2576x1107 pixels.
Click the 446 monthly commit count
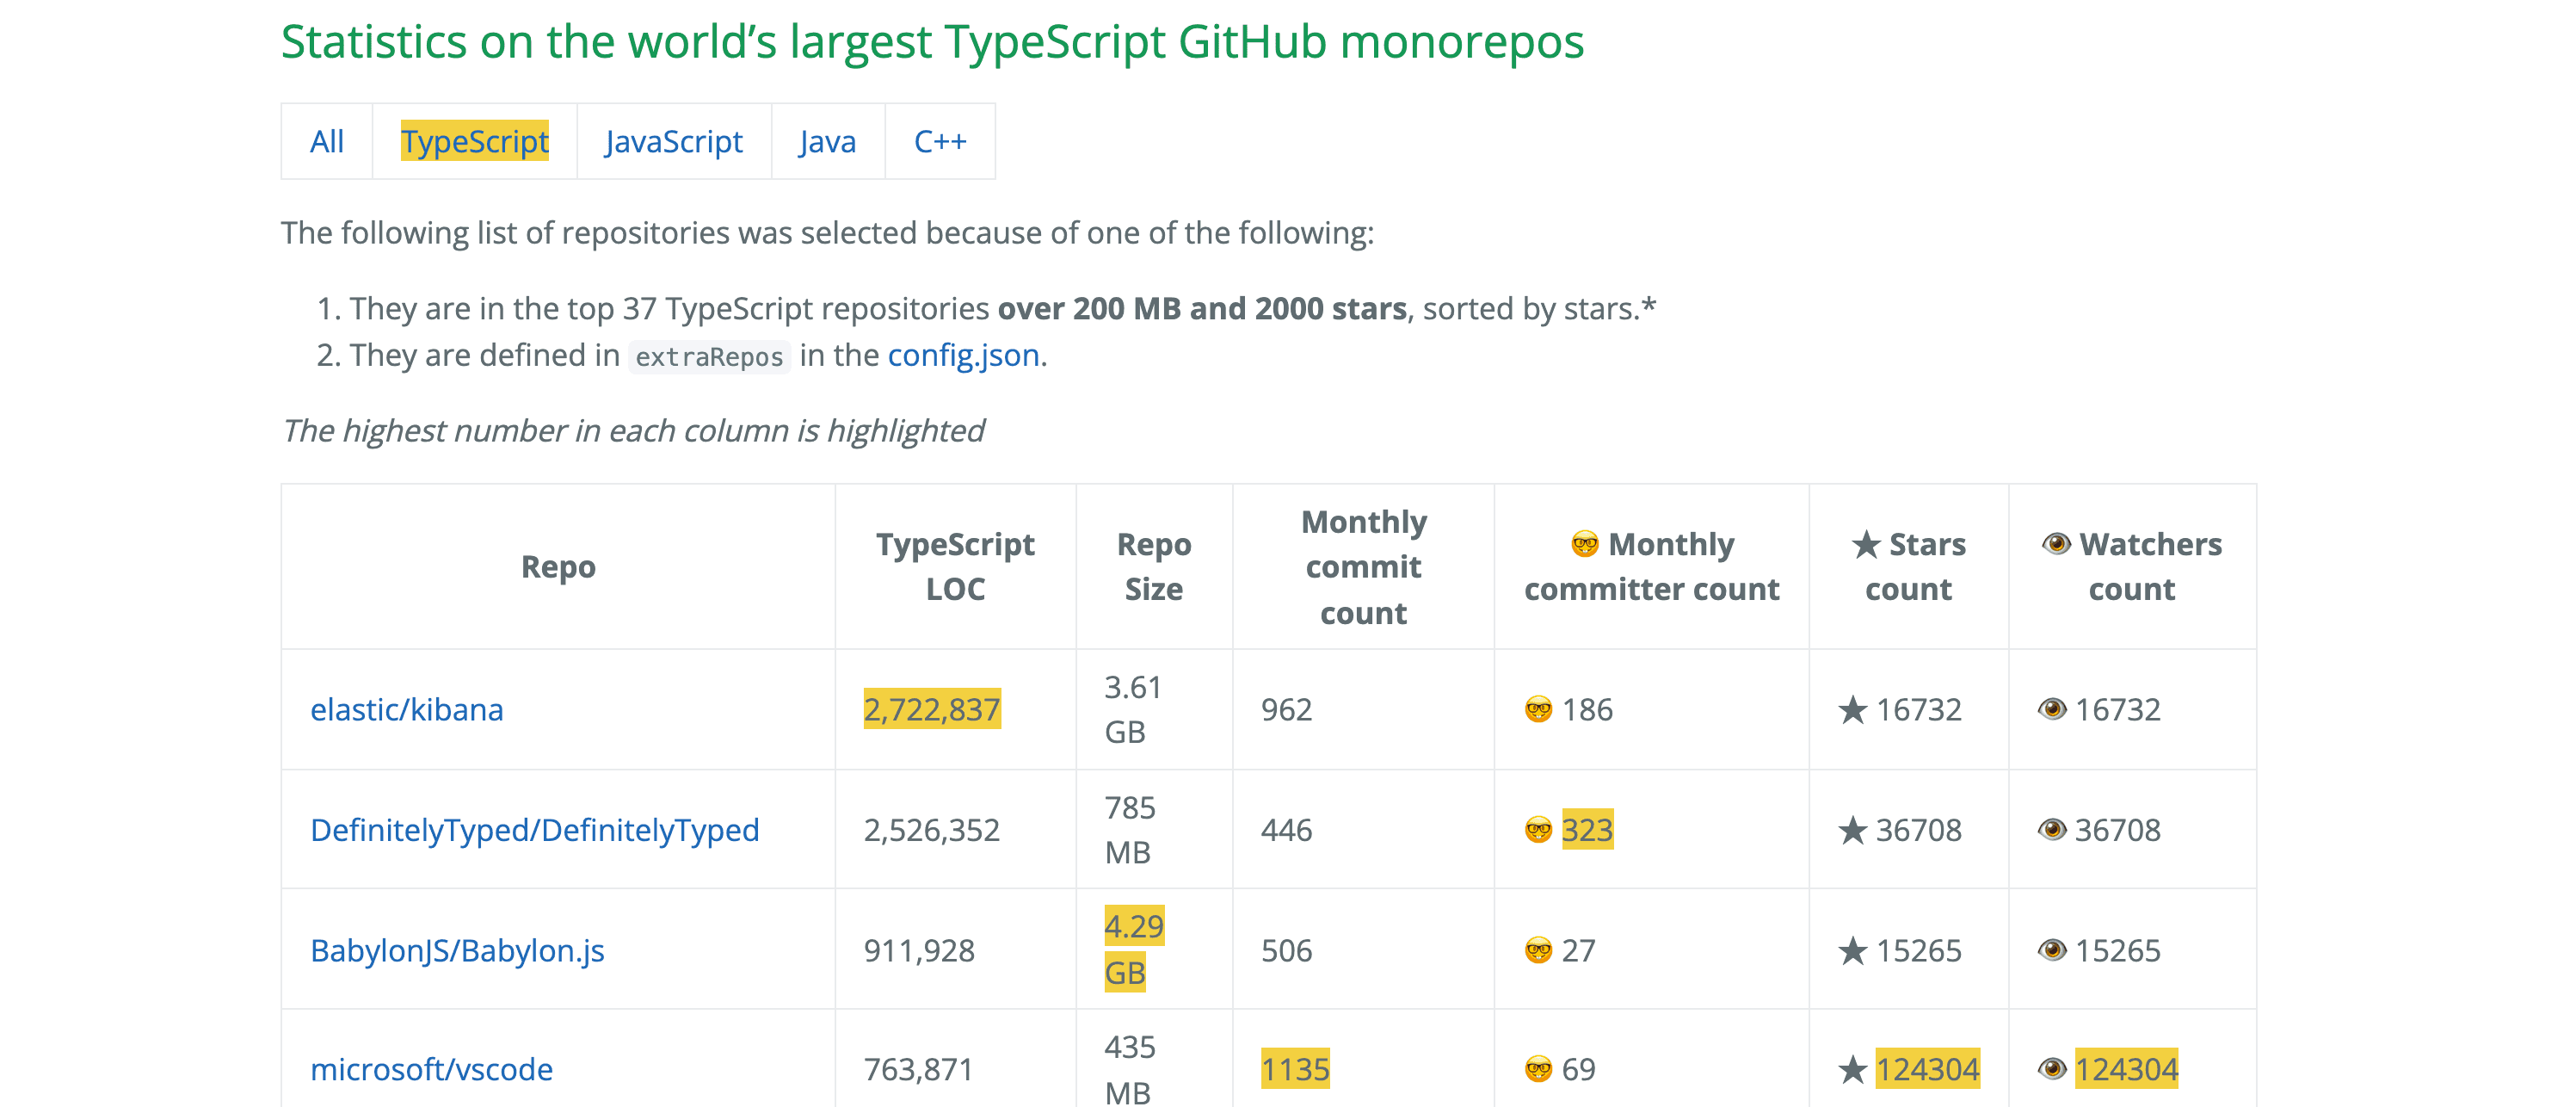pos(1286,830)
